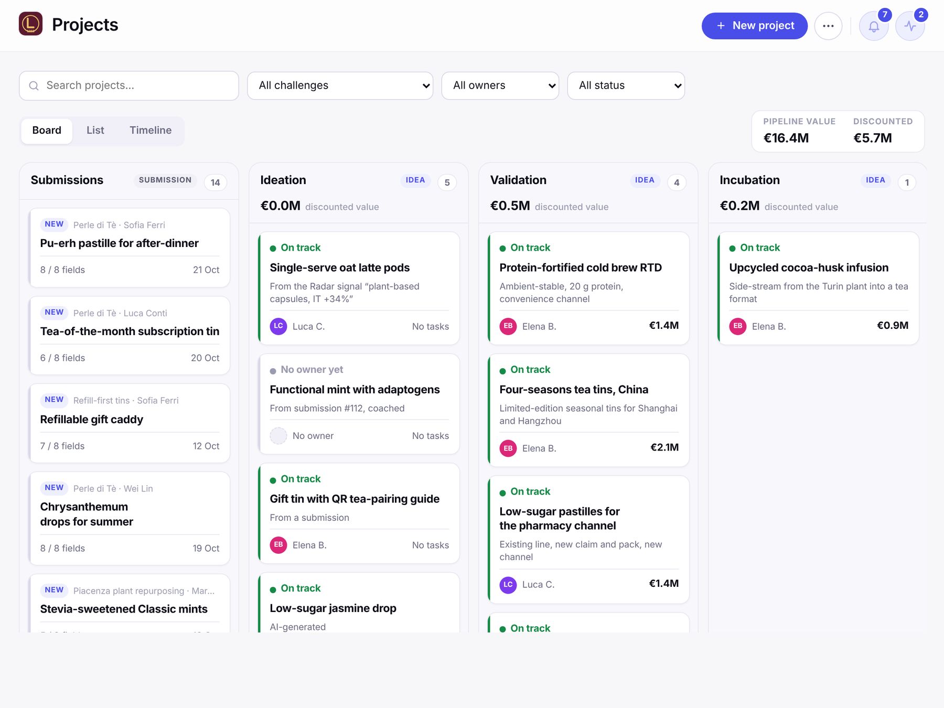The height and width of the screenshot is (708, 944).
Task: Click EB avatar on Protein-fortified cold brew card
Action: [508, 326]
